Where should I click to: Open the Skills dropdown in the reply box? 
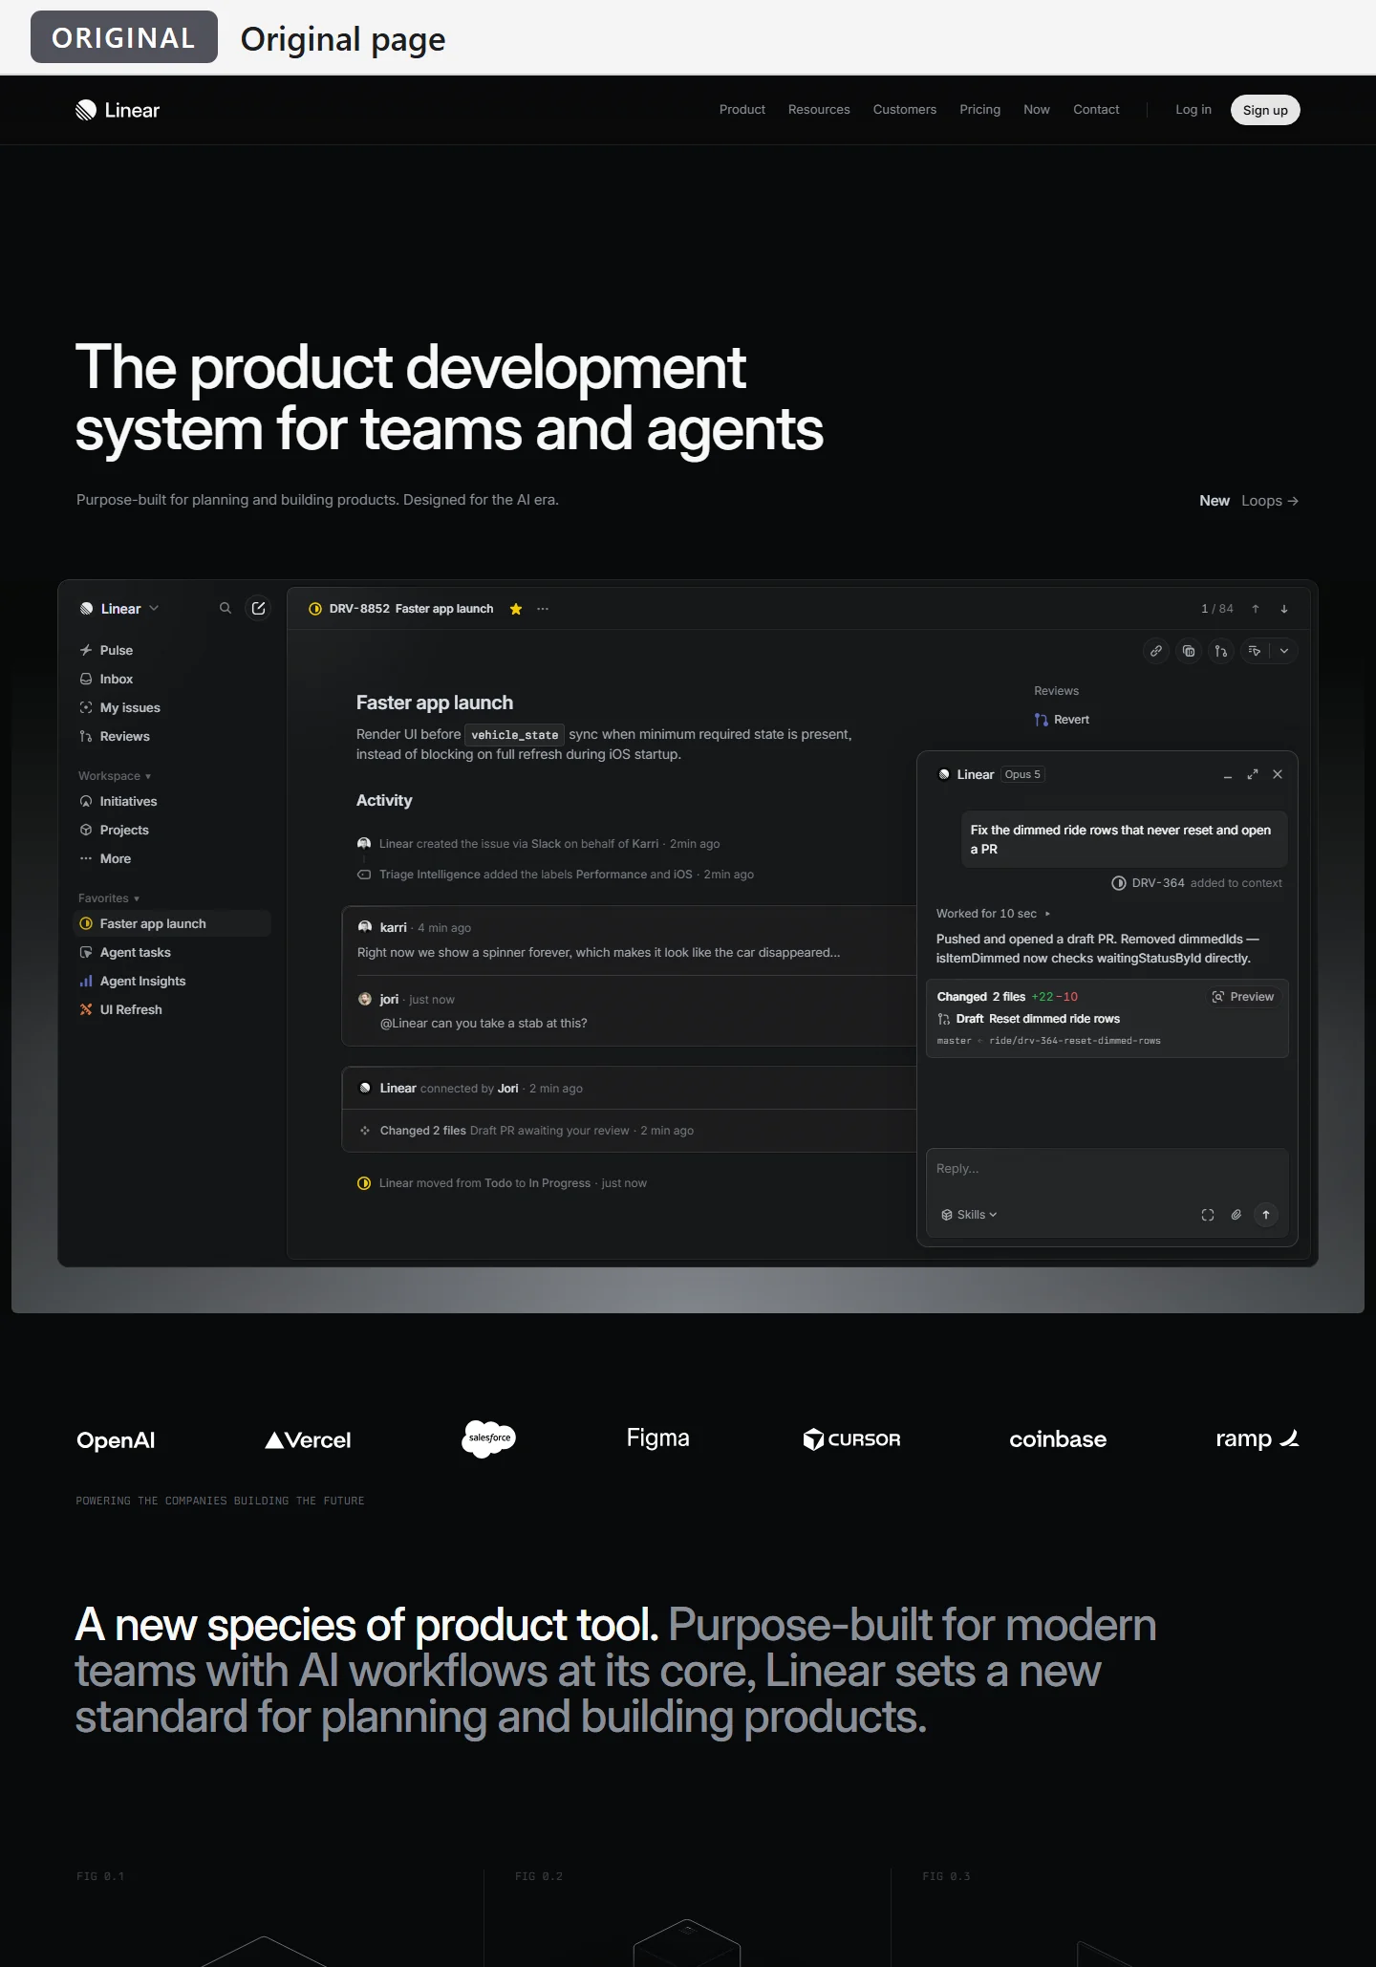tap(969, 1215)
